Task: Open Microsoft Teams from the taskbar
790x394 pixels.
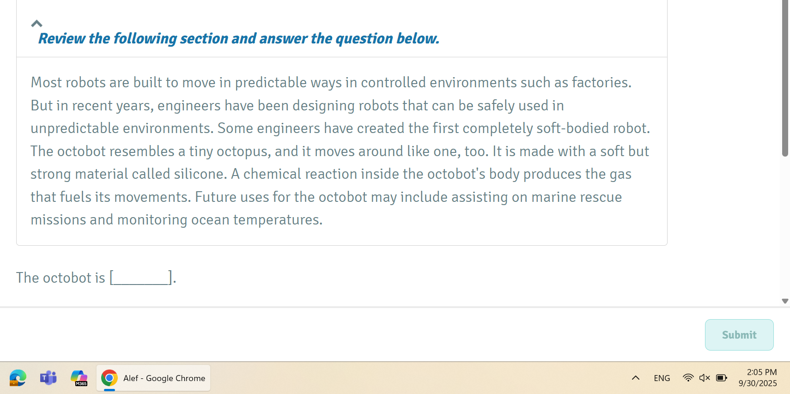Action: coord(48,378)
